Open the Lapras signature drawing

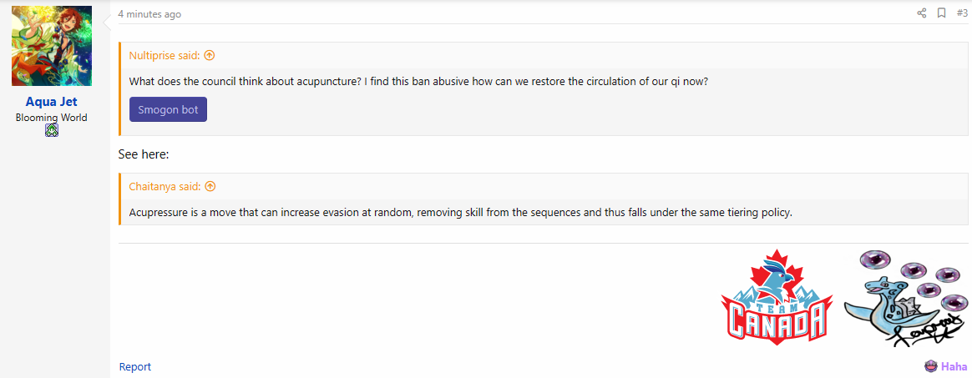tap(906, 300)
